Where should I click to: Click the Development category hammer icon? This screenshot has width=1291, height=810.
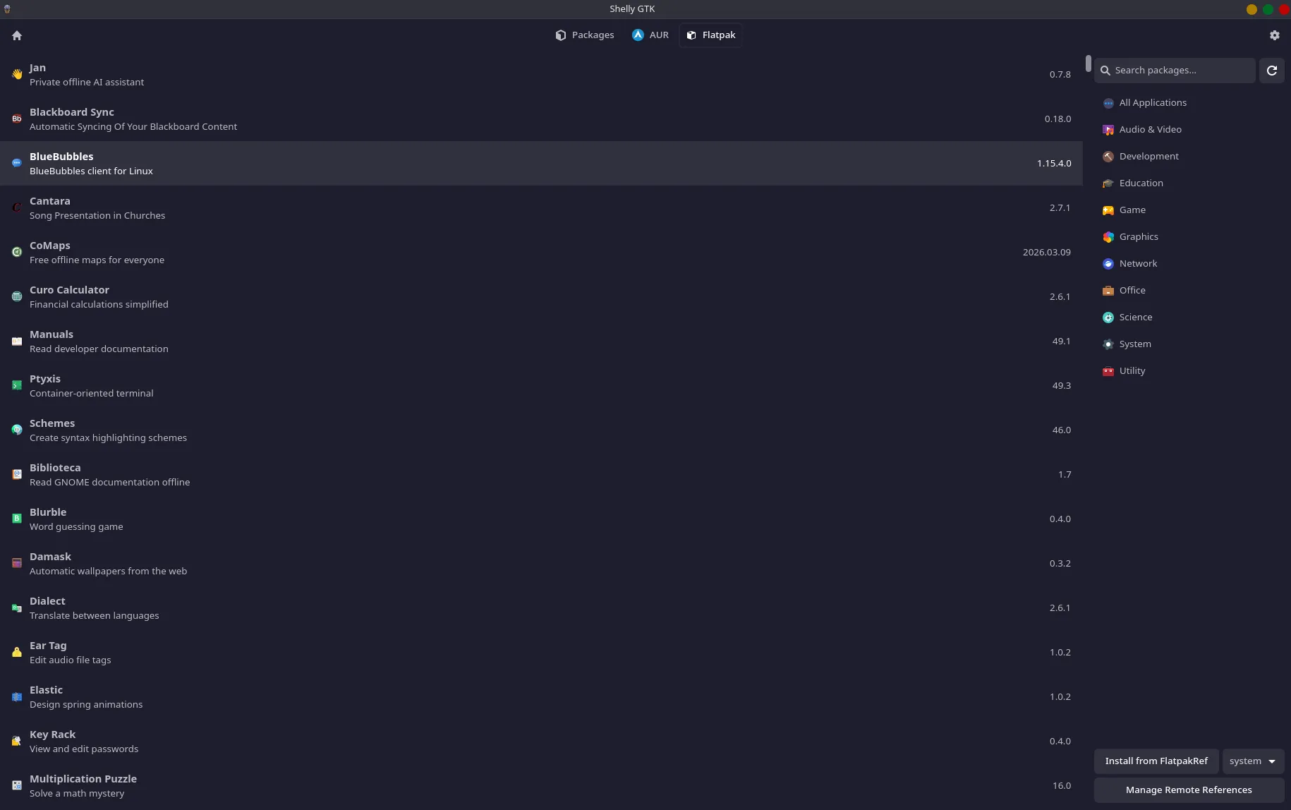[x=1108, y=157]
